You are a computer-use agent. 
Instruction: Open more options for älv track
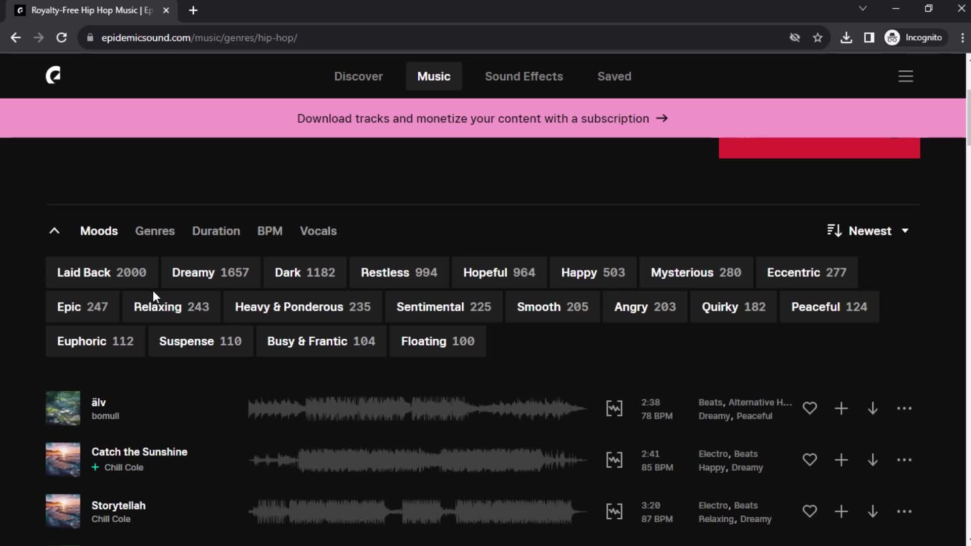[x=904, y=408]
